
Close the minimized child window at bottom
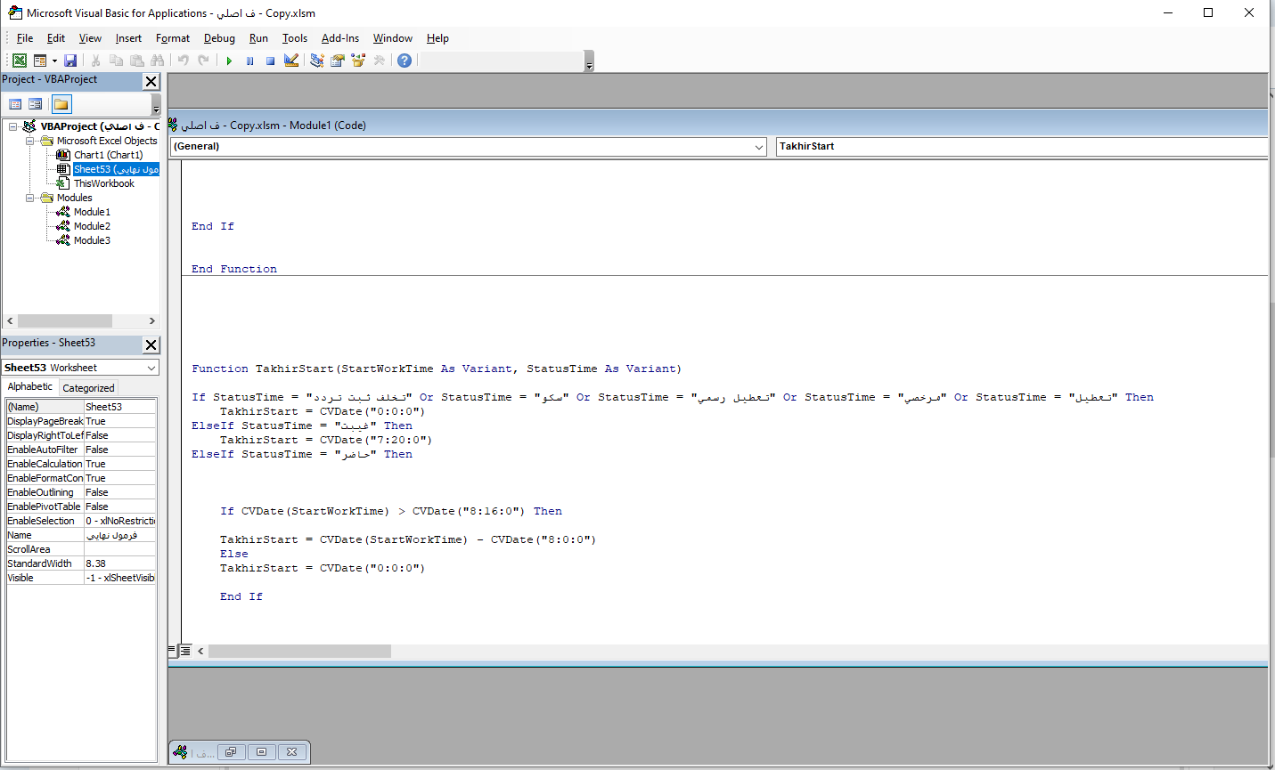pos(291,752)
